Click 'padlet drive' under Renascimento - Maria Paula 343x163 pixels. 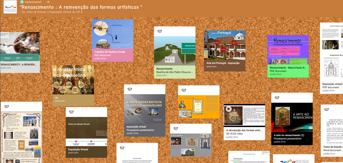pyautogui.click(x=276, y=74)
